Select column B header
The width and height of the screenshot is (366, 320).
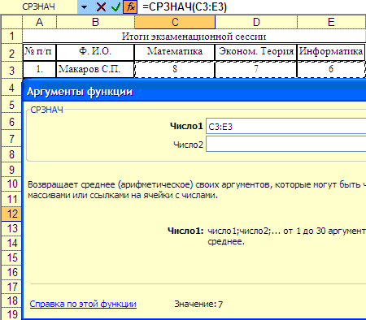(x=95, y=22)
